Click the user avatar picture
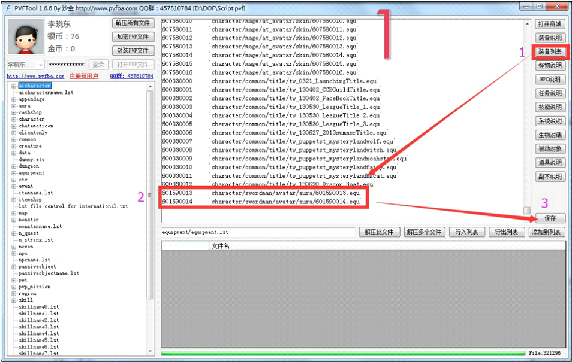The width and height of the screenshot is (572, 362). click(25, 37)
